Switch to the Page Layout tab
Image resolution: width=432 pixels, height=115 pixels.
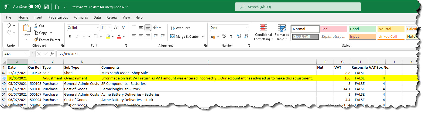click(x=58, y=17)
